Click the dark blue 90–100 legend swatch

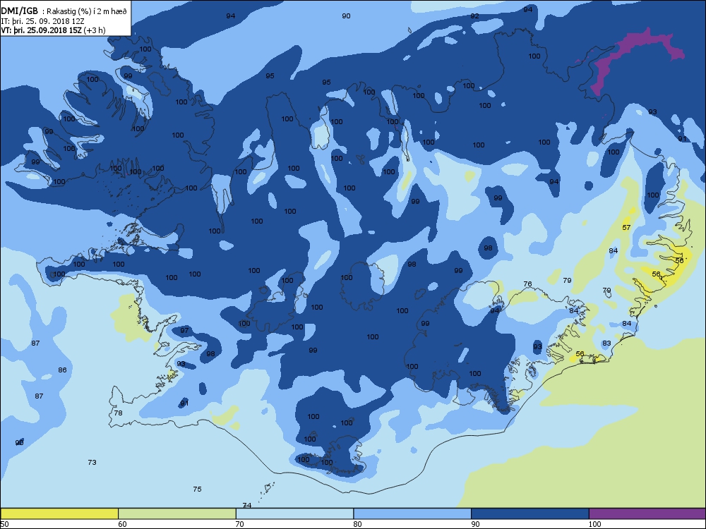530,513
